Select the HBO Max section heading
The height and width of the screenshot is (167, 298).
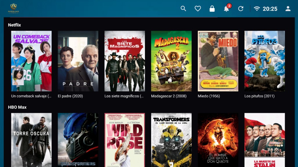[x=17, y=107]
